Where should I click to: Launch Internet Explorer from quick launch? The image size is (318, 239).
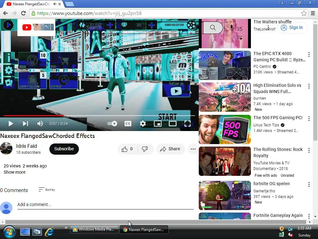coord(49,232)
